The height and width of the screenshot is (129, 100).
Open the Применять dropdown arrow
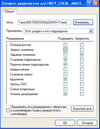click(91, 31)
